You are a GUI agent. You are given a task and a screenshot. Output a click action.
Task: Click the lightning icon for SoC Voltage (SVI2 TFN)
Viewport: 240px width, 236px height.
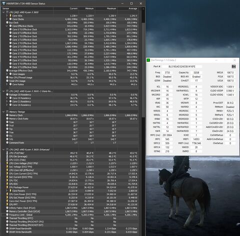point(7,167)
